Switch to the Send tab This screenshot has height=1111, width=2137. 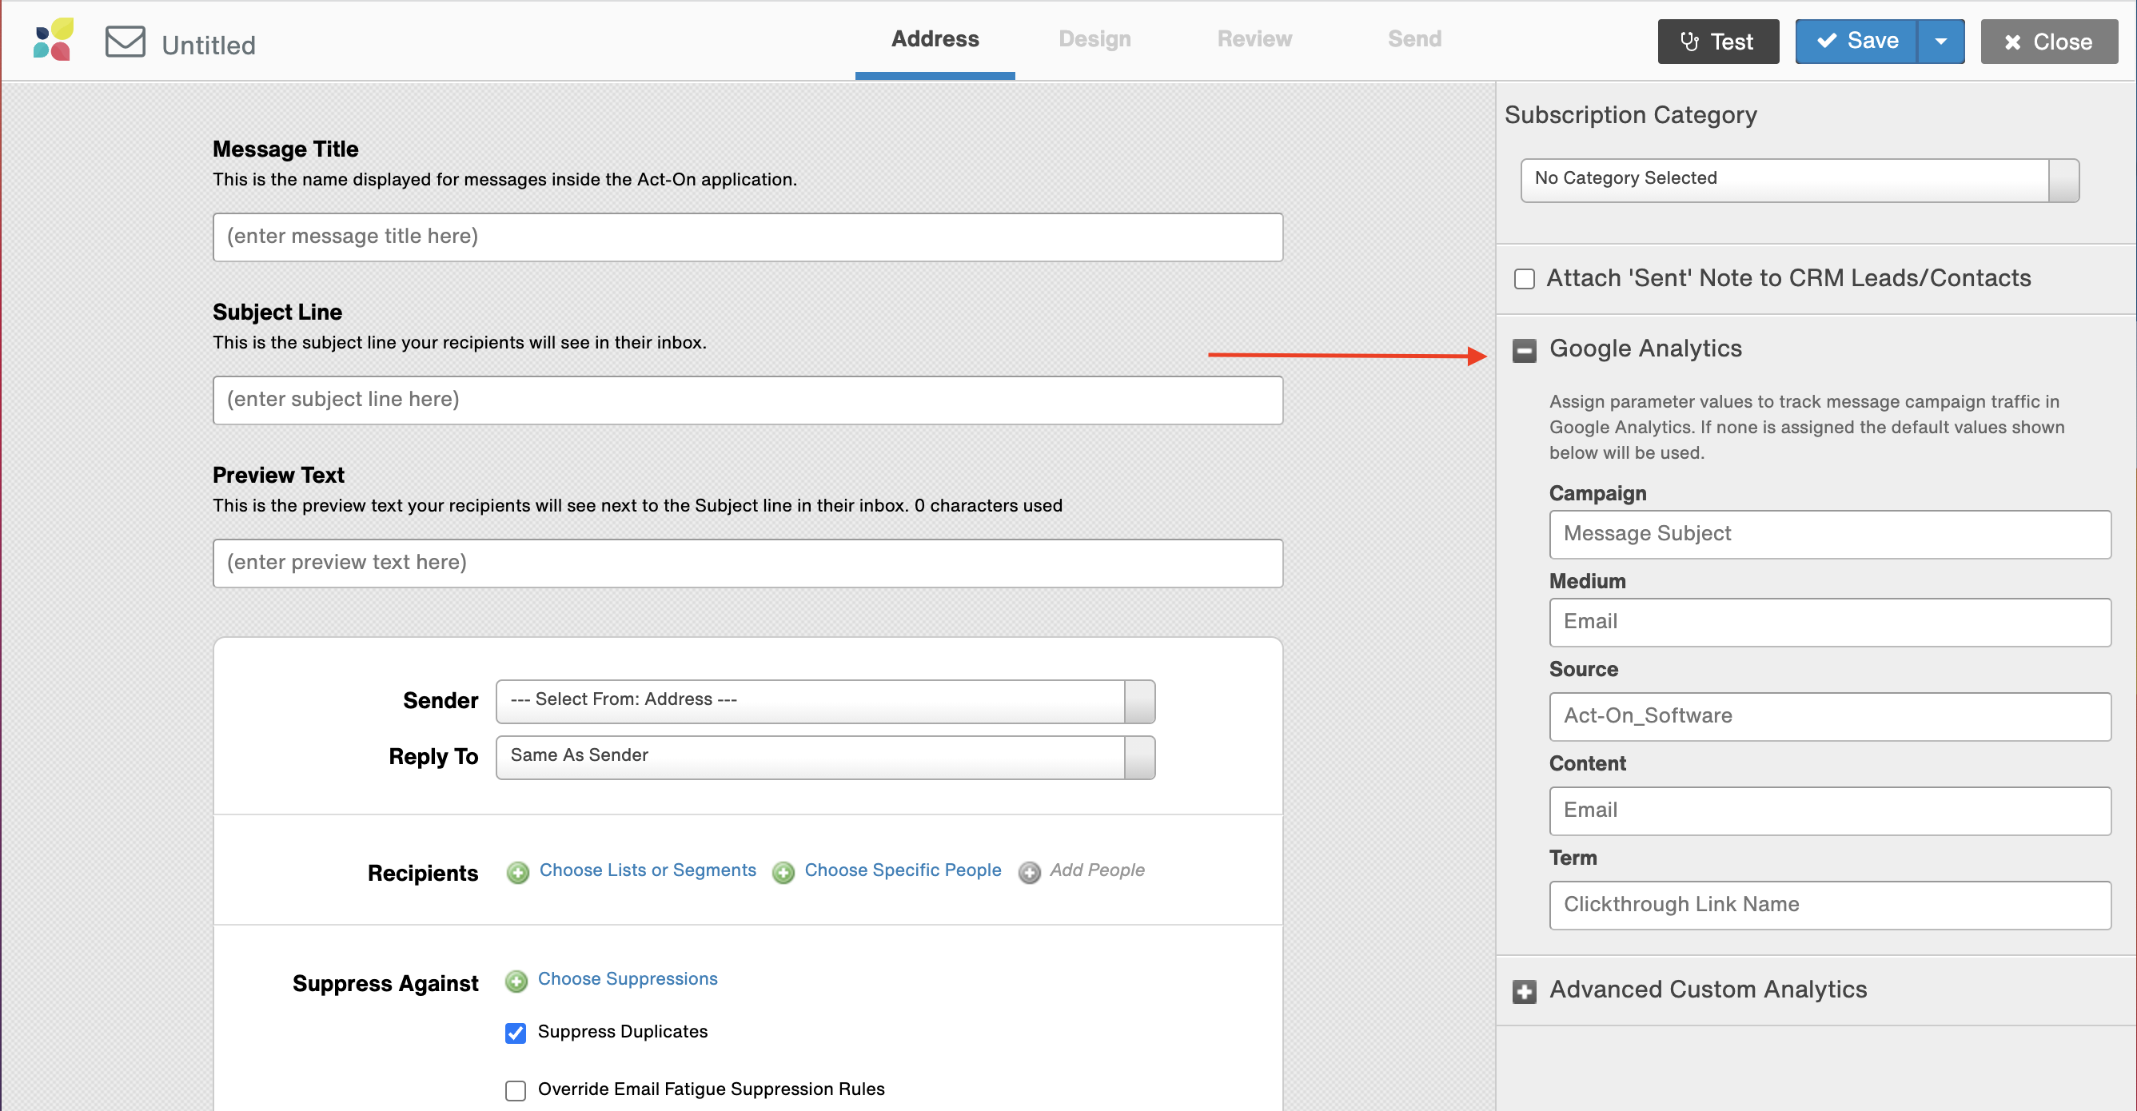[1414, 39]
